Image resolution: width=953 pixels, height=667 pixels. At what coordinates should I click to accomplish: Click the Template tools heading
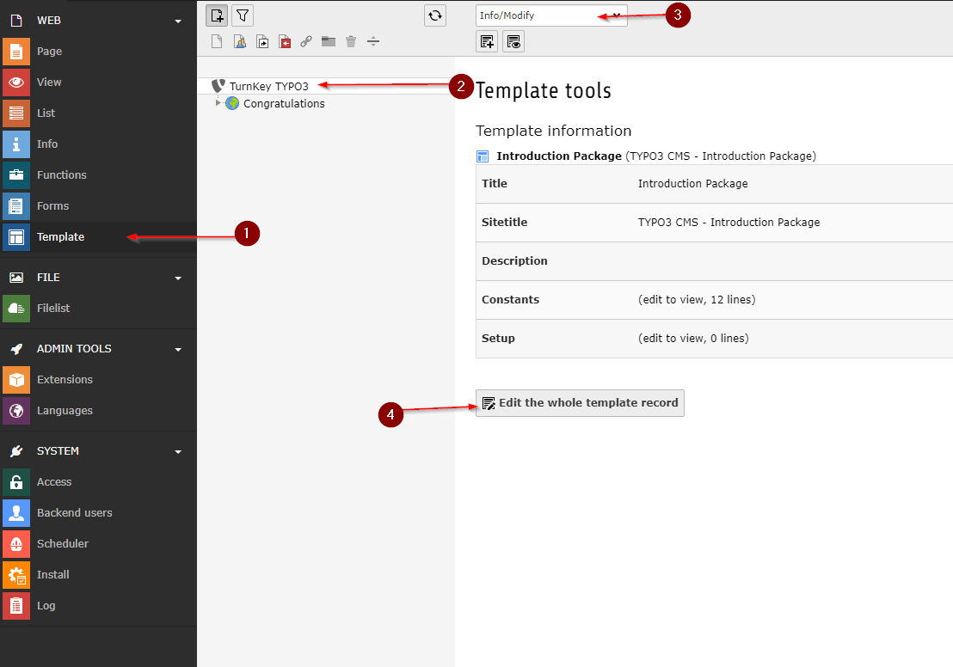544,90
